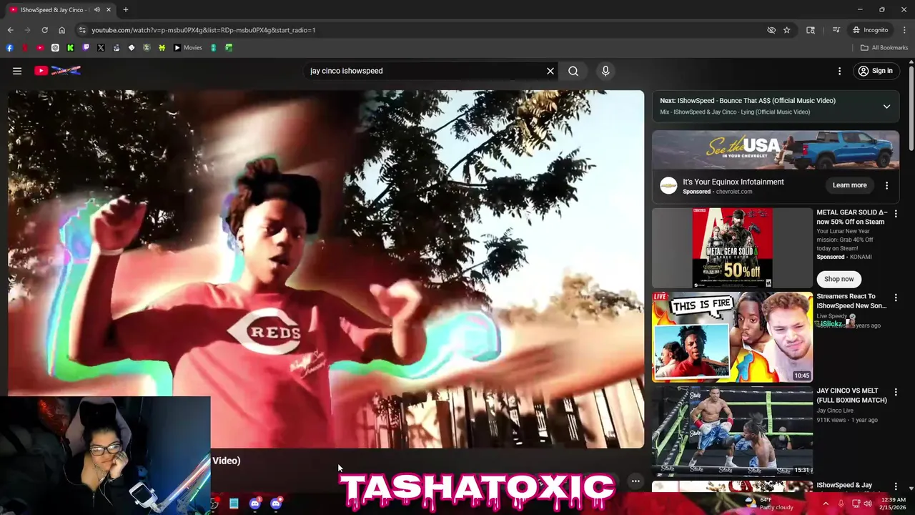Go to the YouTube home logo
This screenshot has width=915, height=515.
pyautogui.click(x=58, y=71)
